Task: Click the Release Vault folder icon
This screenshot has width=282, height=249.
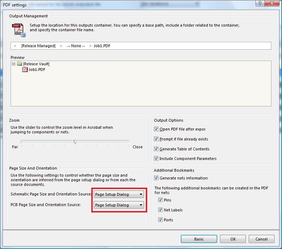Action: point(19,63)
